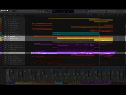The width and height of the screenshot is (126, 95).
Task: Open the Browsers icon at far top right
Action: point(124,11)
